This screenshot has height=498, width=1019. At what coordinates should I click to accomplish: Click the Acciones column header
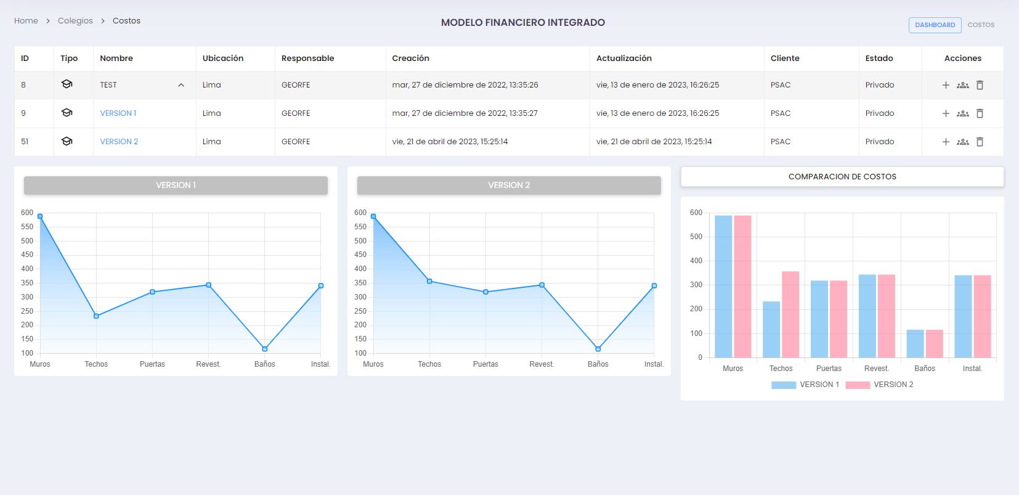pos(963,59)
